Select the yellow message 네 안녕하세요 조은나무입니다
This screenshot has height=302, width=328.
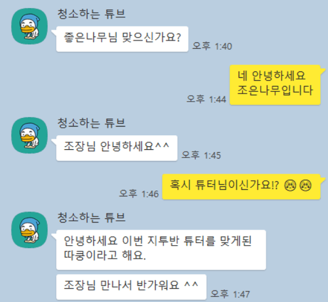click(275, 84)
